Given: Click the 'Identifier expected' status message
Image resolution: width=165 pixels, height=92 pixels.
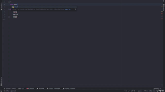Looking at the screenshot, I should click(10, 91).
